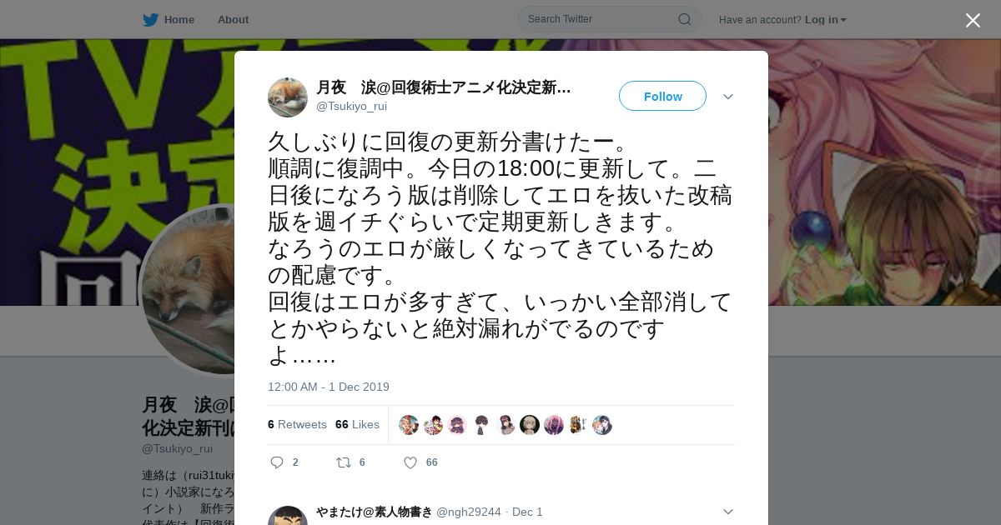1001x525 pixels.
Task: Open the 12:00 AM - 1 Dec 2019 timestamp
Action: (x=329, y=387)
